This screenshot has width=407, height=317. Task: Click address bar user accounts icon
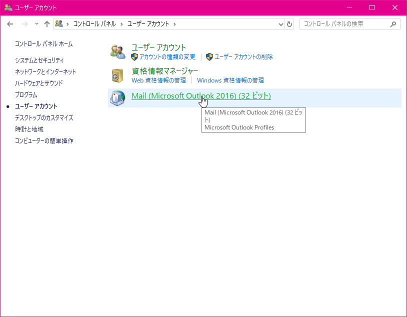click(x=59, y=24)
